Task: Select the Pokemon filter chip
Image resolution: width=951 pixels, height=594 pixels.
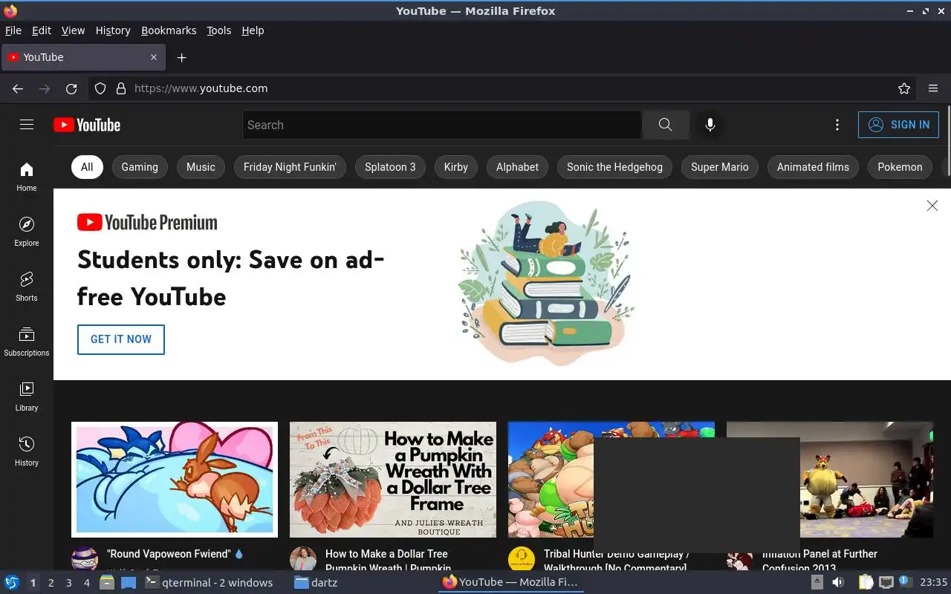Action: (900, 167)
